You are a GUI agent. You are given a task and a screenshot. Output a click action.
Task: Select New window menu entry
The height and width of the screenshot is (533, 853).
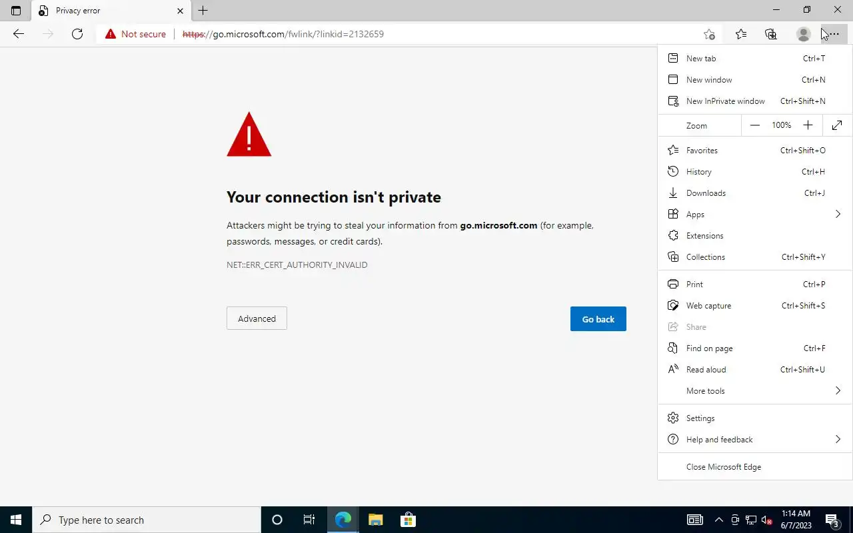(755, 80)
